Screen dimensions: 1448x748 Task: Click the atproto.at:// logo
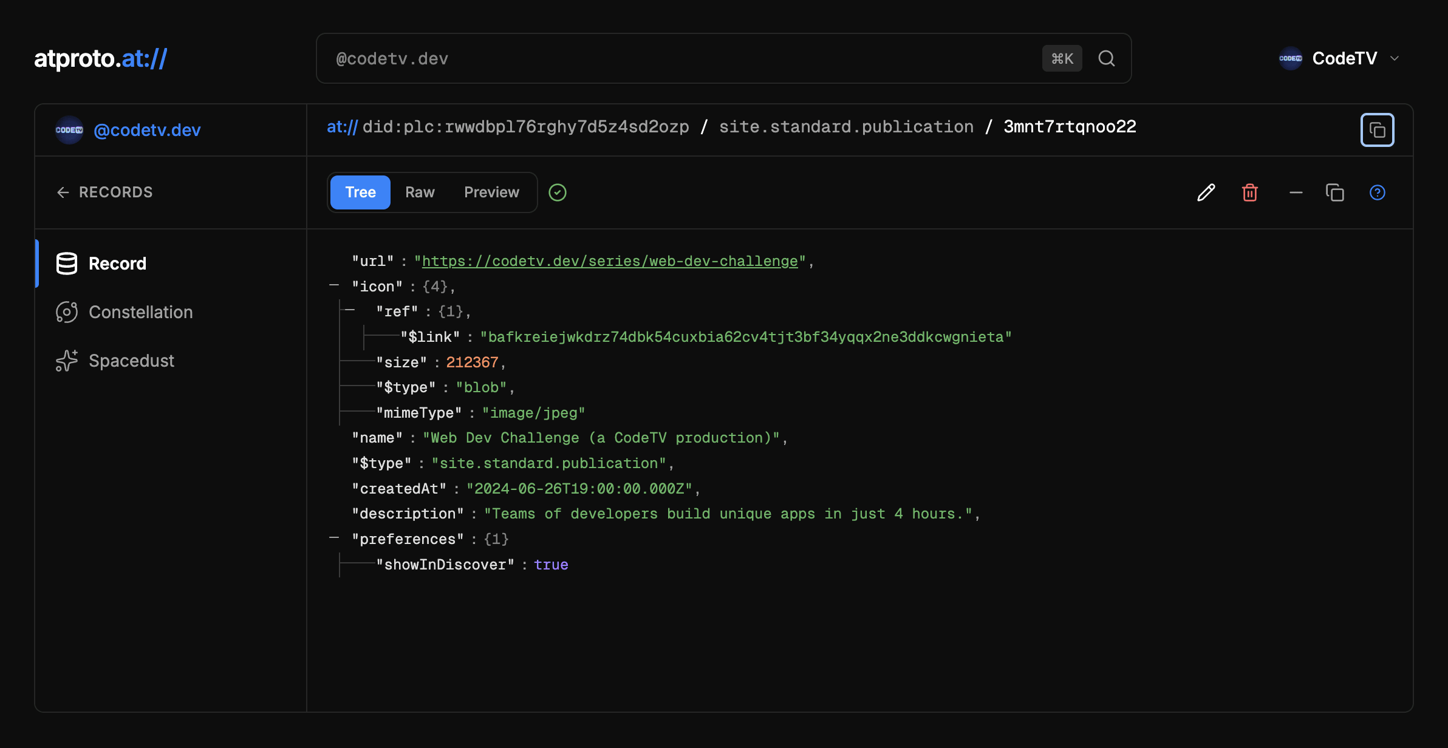pyautogui.click(x=101, y=58)
